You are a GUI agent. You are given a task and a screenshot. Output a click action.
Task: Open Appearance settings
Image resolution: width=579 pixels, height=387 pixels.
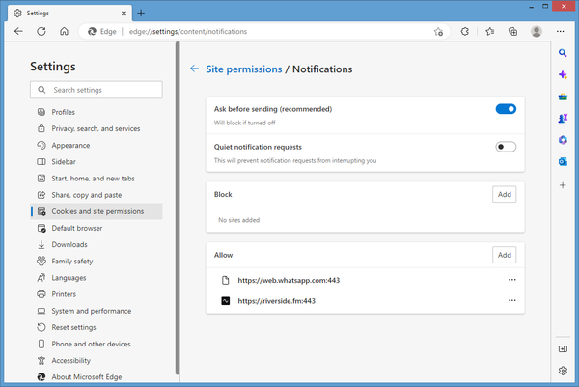pos(96,145)
